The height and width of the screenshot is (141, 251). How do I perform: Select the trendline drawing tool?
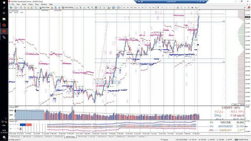pyautogui.click(x=174, y=7)
